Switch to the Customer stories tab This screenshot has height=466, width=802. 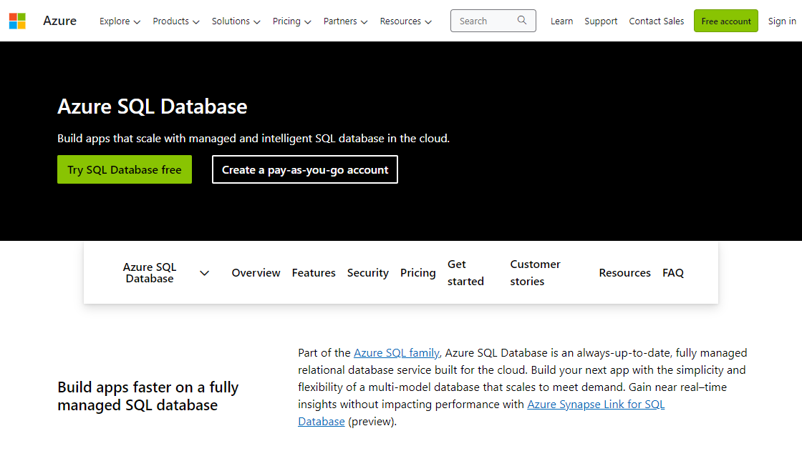(x=535, y=272)
